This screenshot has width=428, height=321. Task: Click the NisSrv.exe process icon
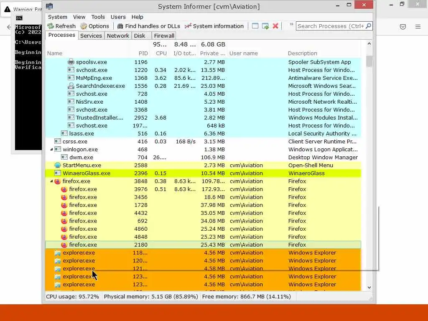71,102
